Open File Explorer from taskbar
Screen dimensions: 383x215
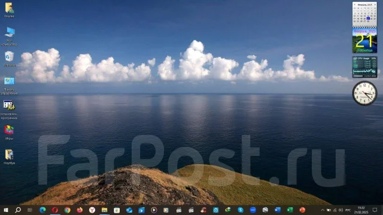pos(105,210)
